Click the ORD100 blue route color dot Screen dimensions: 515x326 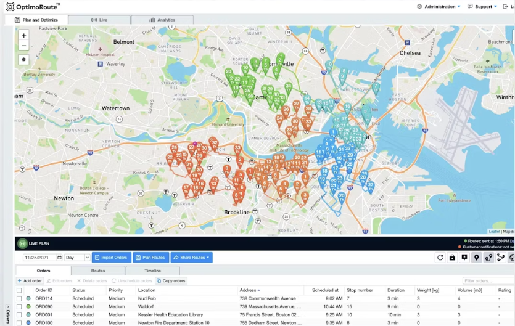point(28,323)
